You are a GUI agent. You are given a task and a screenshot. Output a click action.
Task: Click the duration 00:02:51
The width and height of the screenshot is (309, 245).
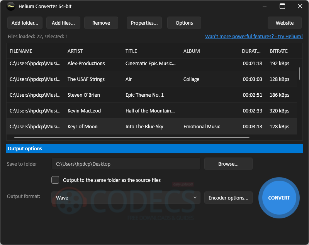(x=253, y=95)
